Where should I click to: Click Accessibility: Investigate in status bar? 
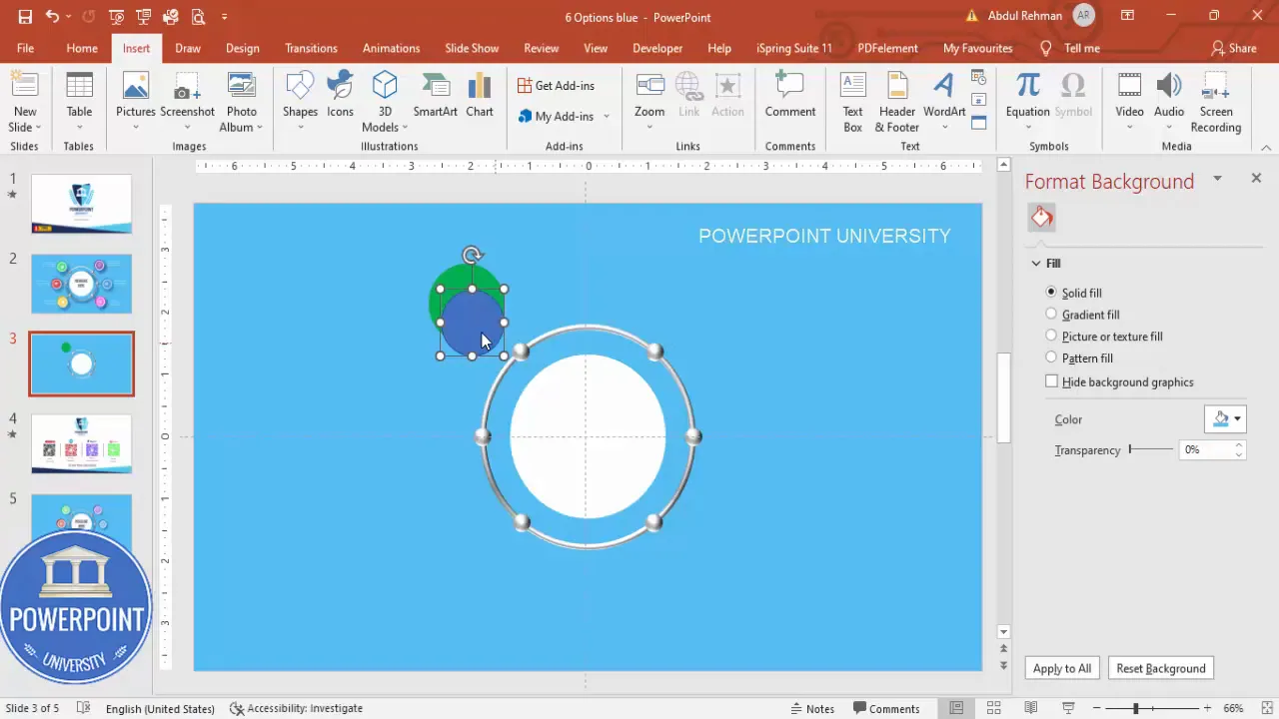(x=296, y=708)
